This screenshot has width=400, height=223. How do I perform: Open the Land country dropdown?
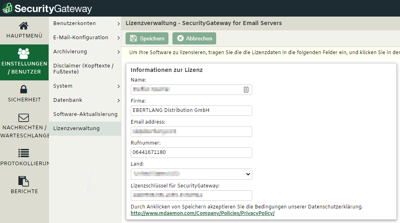point(191,174)
